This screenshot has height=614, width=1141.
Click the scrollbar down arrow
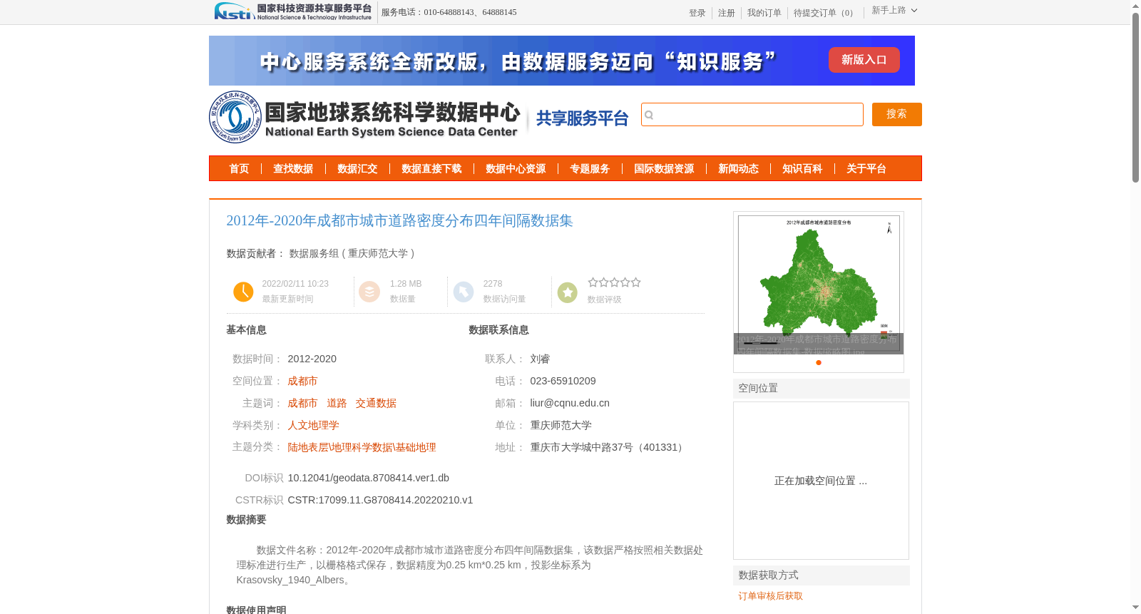coord(1136,608)
